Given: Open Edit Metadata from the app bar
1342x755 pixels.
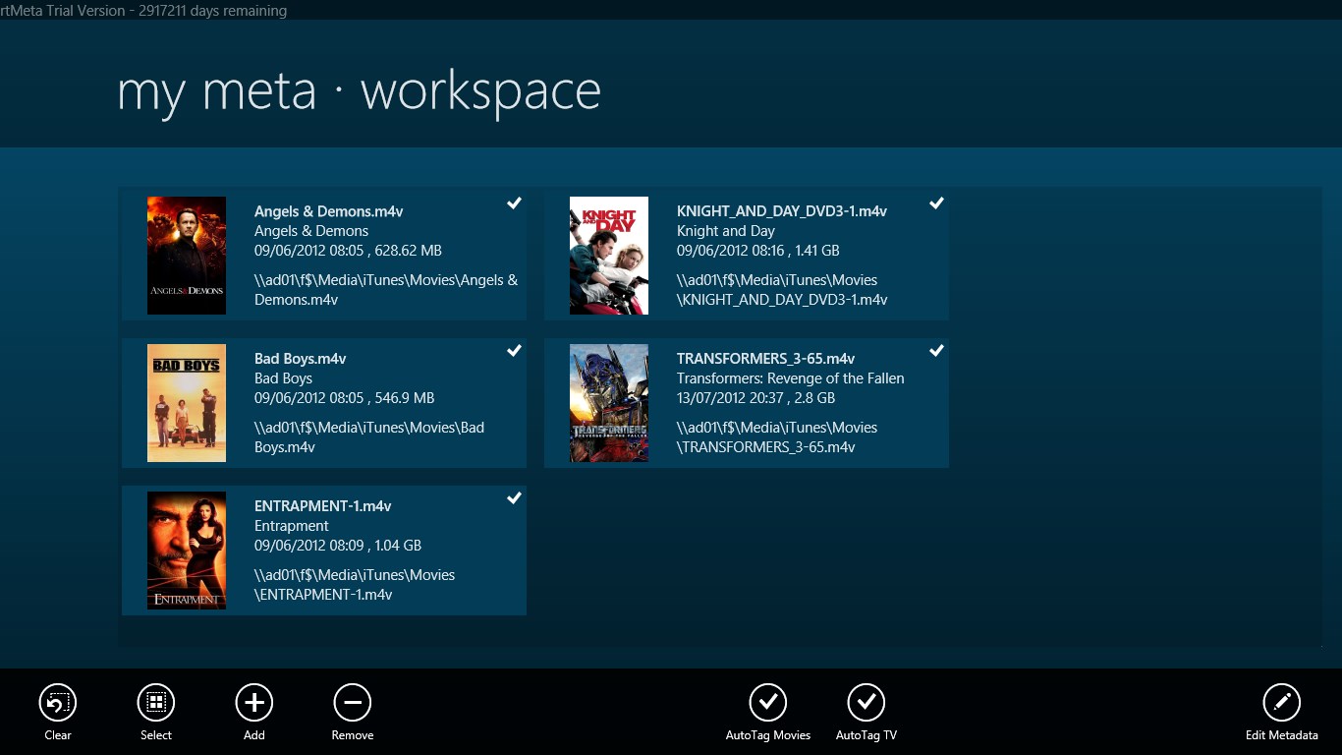Looking at the screenshot, I should click(x=1282, y=702).
